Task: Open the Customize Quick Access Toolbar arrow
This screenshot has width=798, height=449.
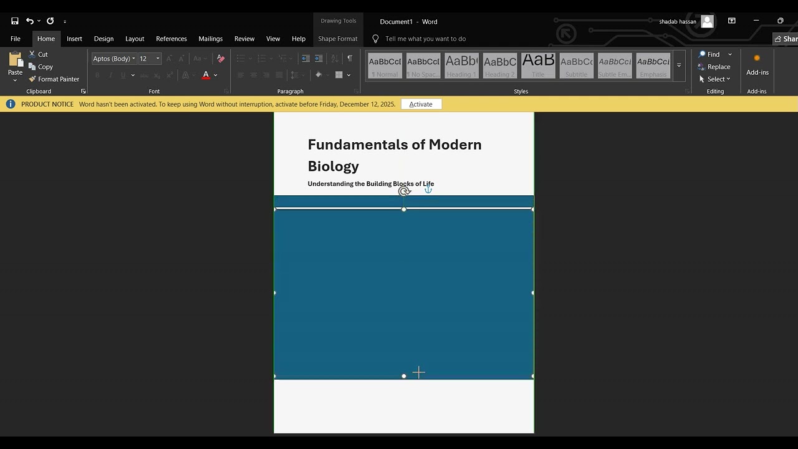Action: tap(65, 22)
